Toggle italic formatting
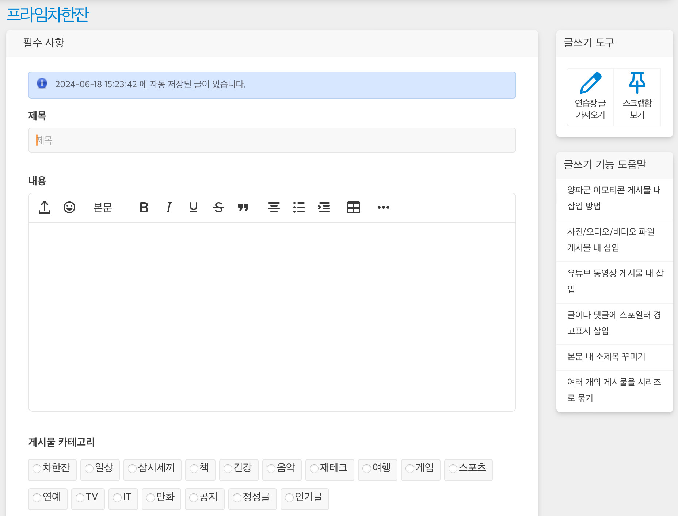678x516 pixels. pyautogui.click(x=169, y=207)
